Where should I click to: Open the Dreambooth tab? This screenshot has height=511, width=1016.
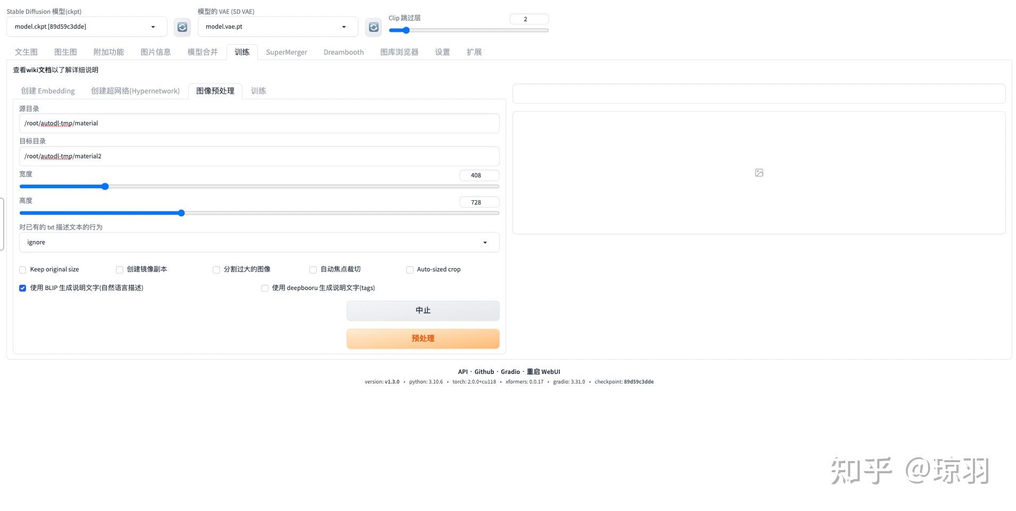tap(343, 52)
